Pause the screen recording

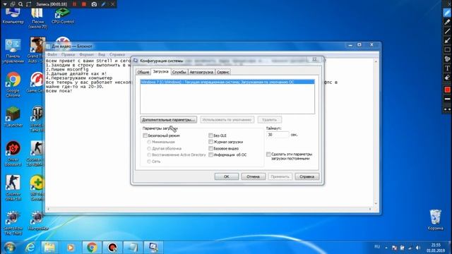click(75, 4)
